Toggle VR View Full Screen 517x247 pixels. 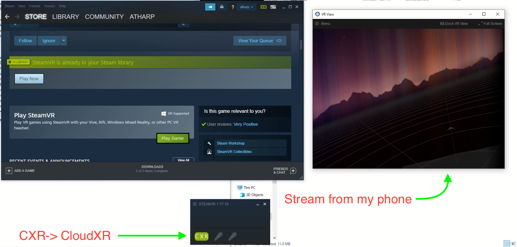pos(490,24)
